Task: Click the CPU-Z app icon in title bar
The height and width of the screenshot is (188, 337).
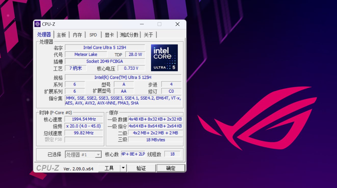Action: [x=38, y=24]
